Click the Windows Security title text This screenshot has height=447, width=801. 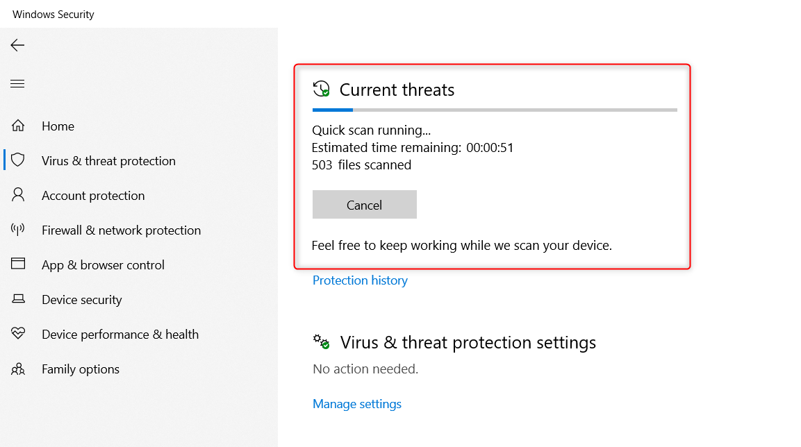53,13
